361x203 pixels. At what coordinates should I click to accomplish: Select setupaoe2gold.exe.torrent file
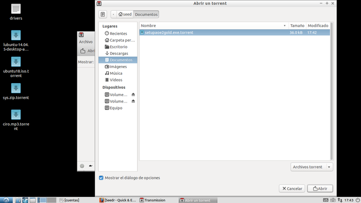(x=235, y=33)
